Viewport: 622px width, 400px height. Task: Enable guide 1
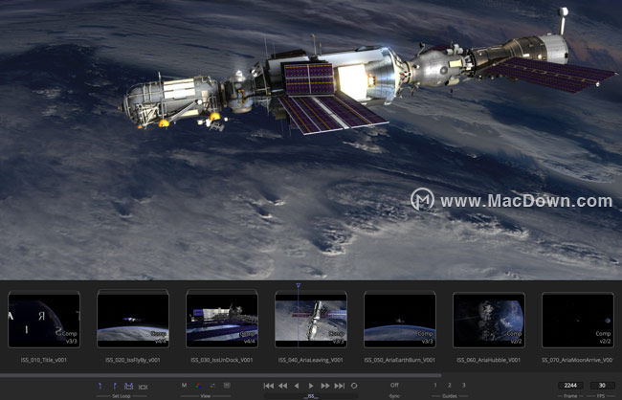pos(435,385)
